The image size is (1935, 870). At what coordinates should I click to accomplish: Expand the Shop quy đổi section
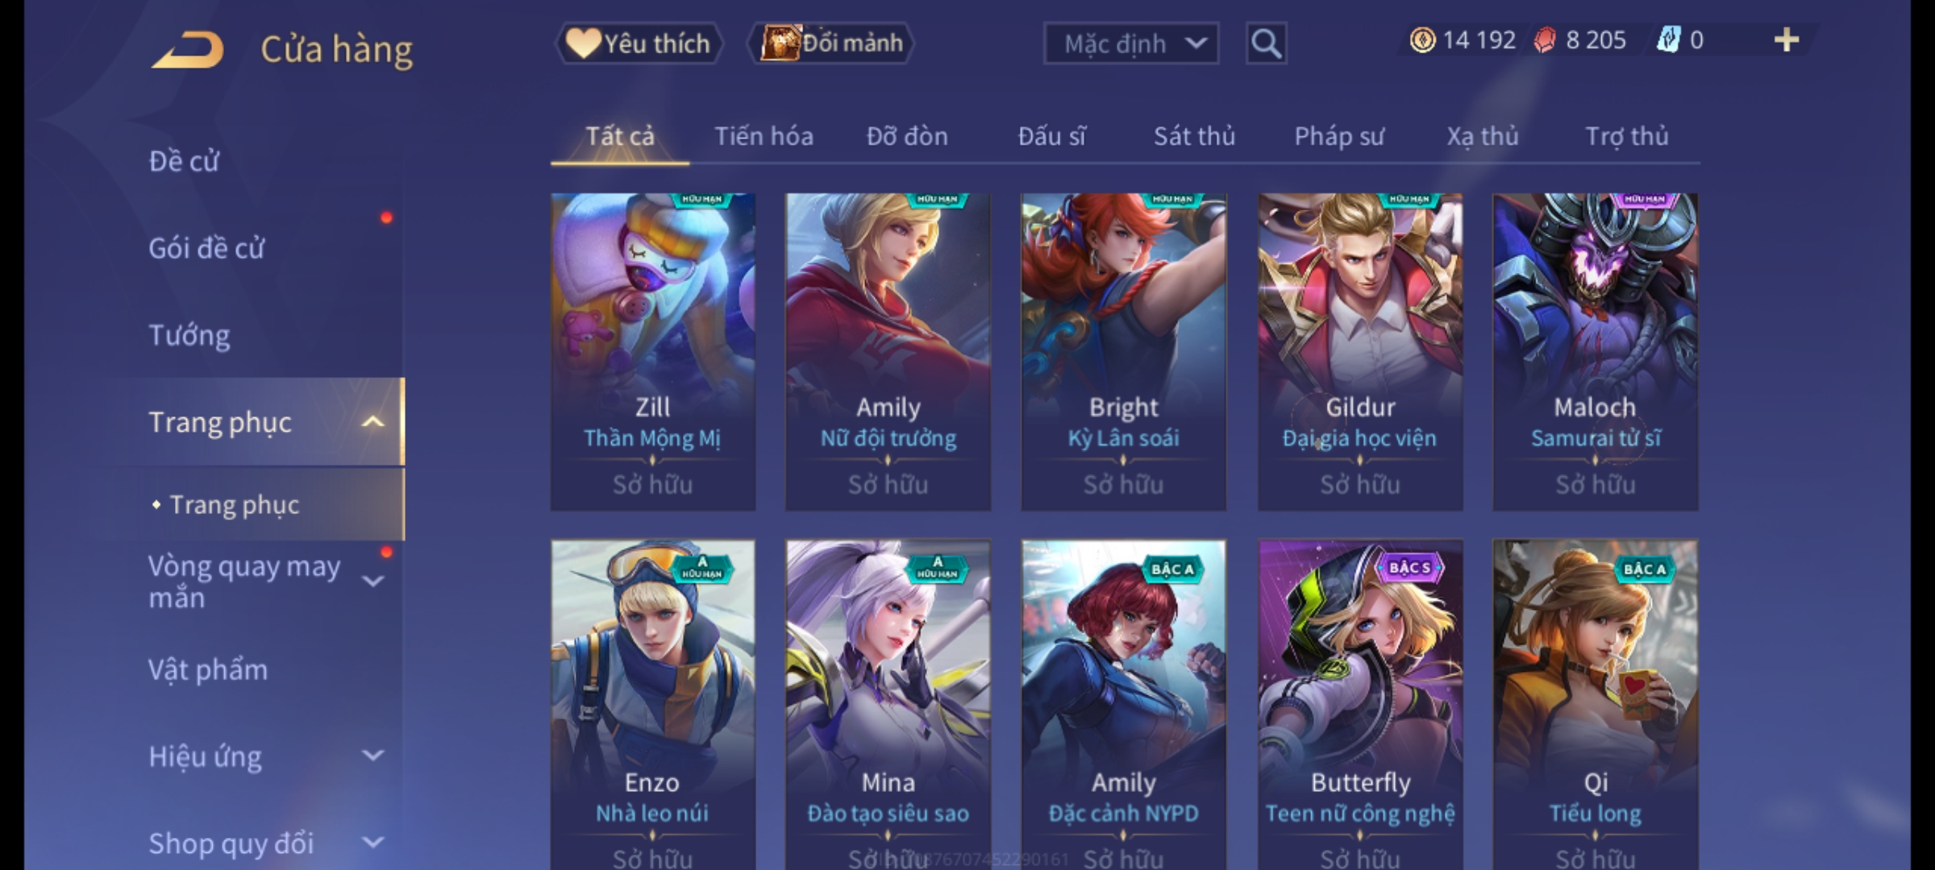tap(372, 843)
